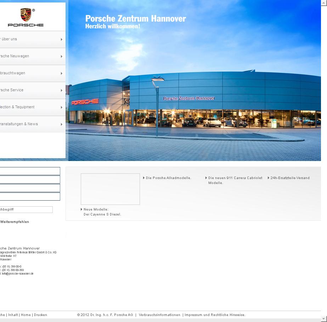Open the Selection & Tequipment menu item
The width and height of the screenshot is (327, 322).
click(33, 107)
